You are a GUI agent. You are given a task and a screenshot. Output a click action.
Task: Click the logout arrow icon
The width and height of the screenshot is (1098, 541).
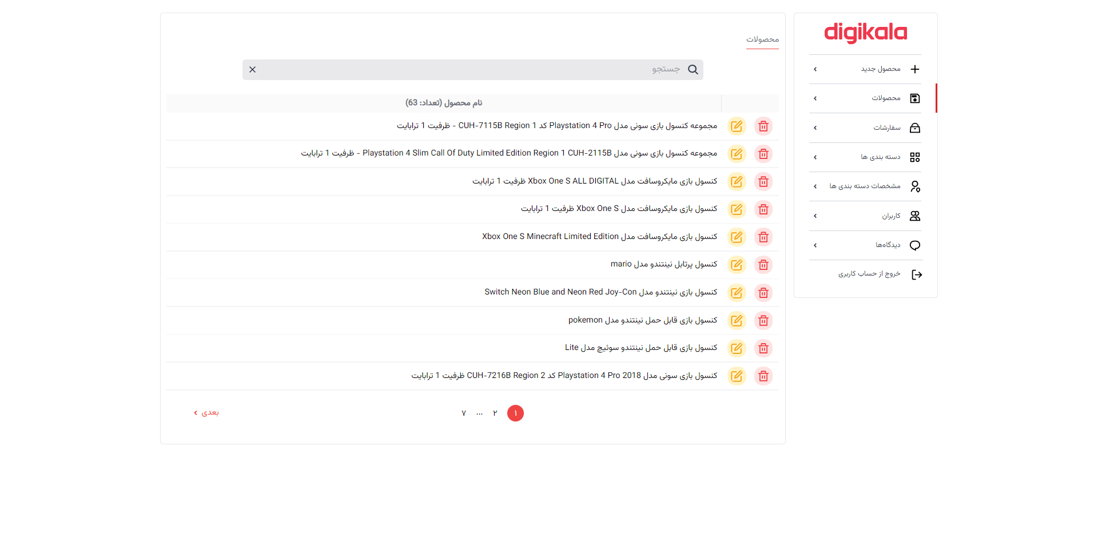(x=917, y=275)
